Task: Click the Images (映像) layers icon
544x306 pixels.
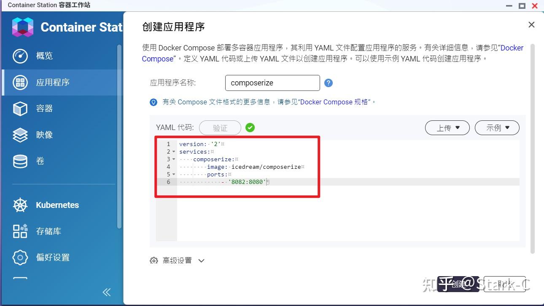Action: [x=20, y=135]
